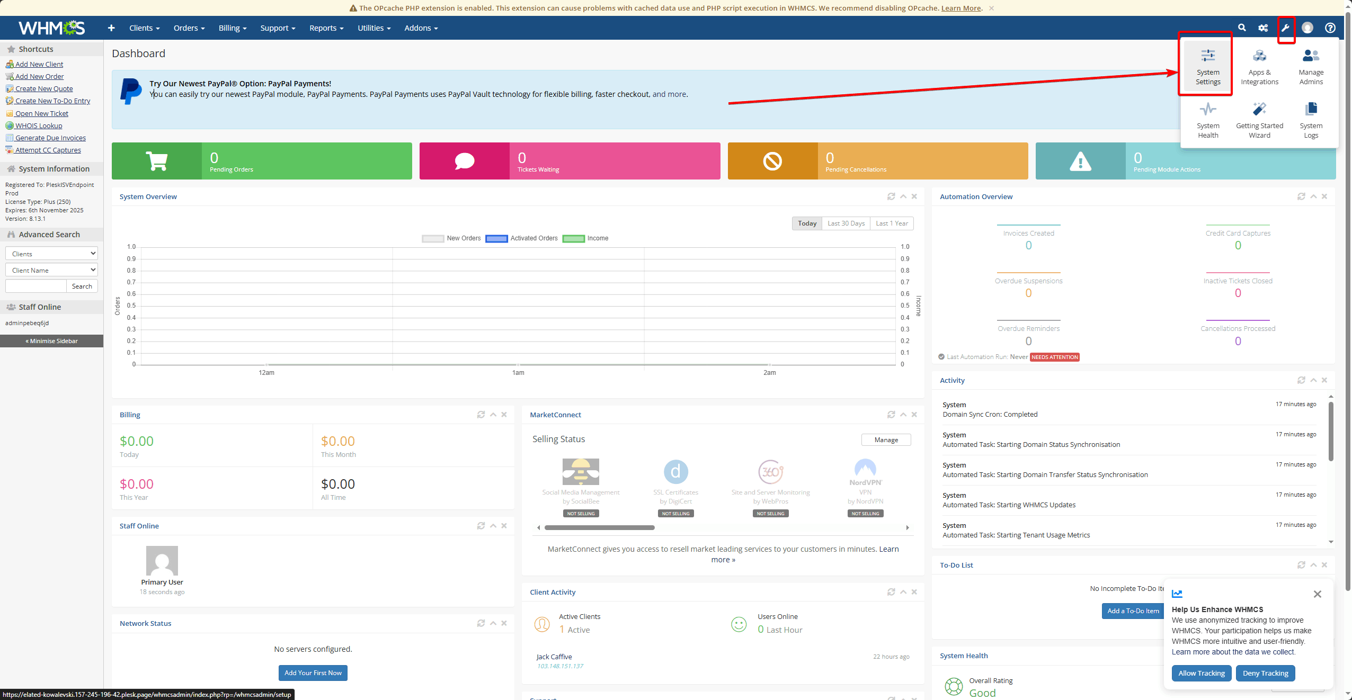The height and width of the screenshot is (700, 1352).
Task: Expand the Clients search type dropdown
Action: pyautogui.click(x=51, y=254)
